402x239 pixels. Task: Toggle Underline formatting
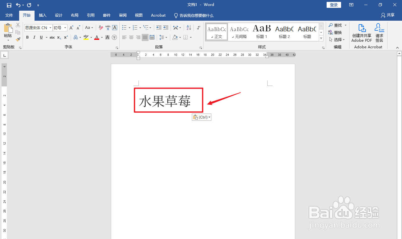[x=41, y=37]
